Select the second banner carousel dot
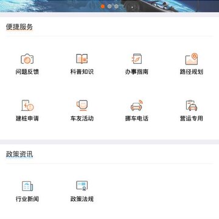The height and width of the screenshot is (219, 219). [x=109, y=6]
